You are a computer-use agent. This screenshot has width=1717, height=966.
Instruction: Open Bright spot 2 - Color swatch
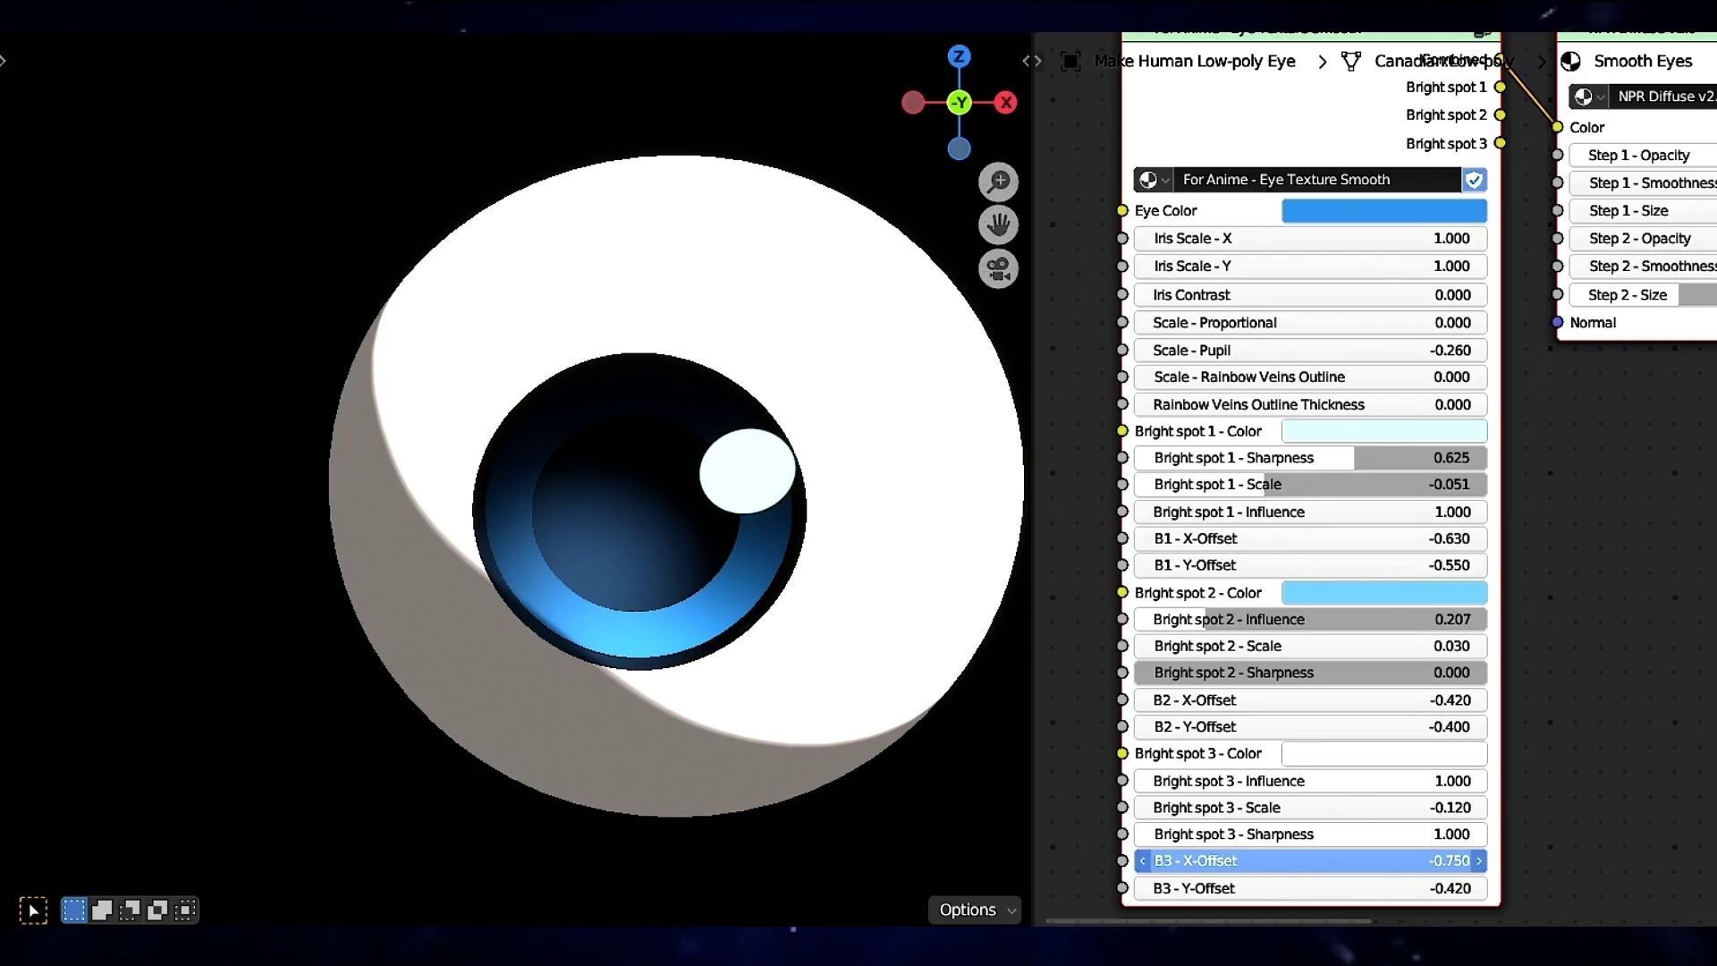[x=1384, y=593]
